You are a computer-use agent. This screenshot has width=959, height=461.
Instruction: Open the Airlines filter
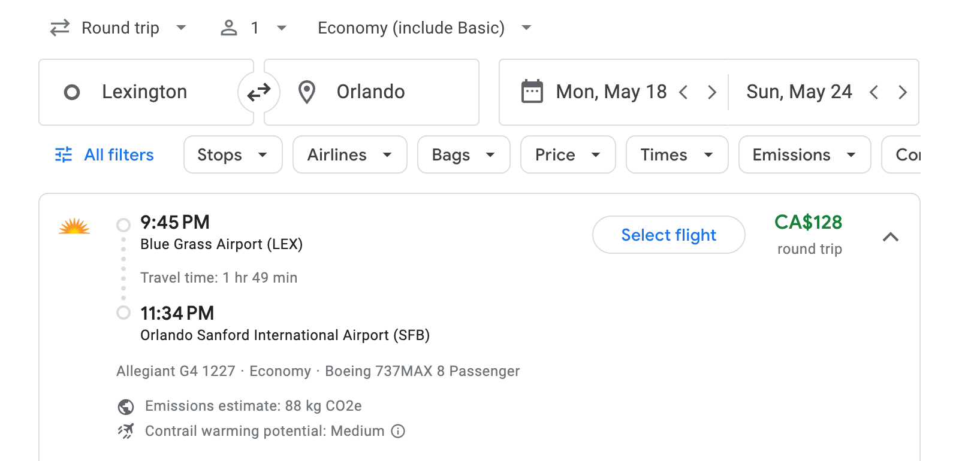349,154
